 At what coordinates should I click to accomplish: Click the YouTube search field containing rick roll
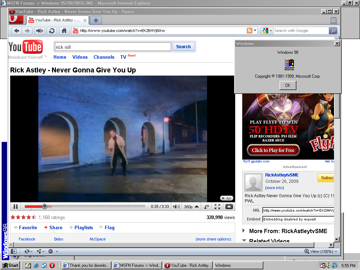pos(112,47)
